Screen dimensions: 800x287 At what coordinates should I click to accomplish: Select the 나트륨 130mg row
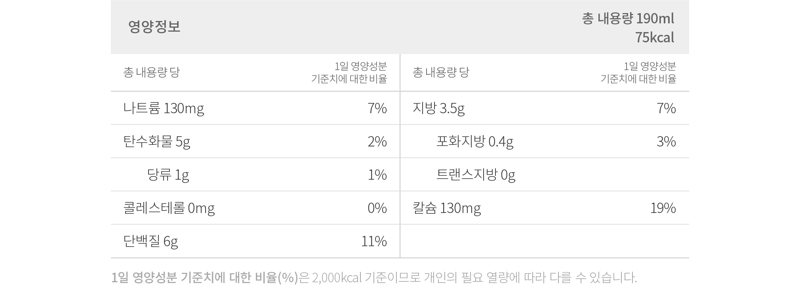255,108
